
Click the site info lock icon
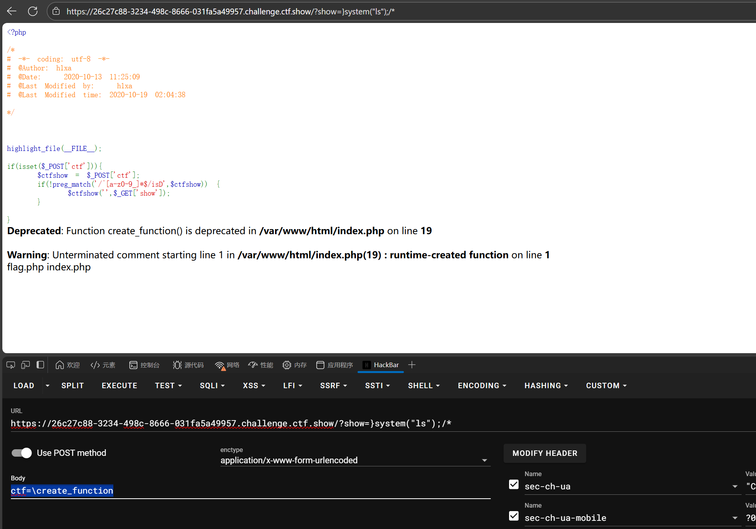point(56,11)
